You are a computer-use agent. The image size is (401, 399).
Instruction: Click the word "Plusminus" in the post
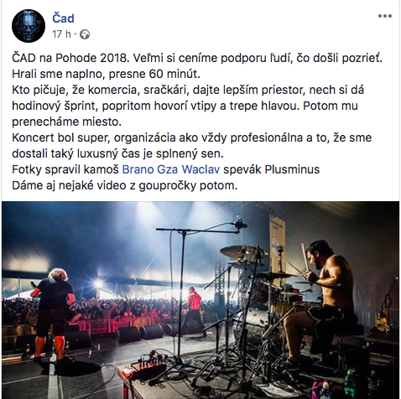[292, 169]
